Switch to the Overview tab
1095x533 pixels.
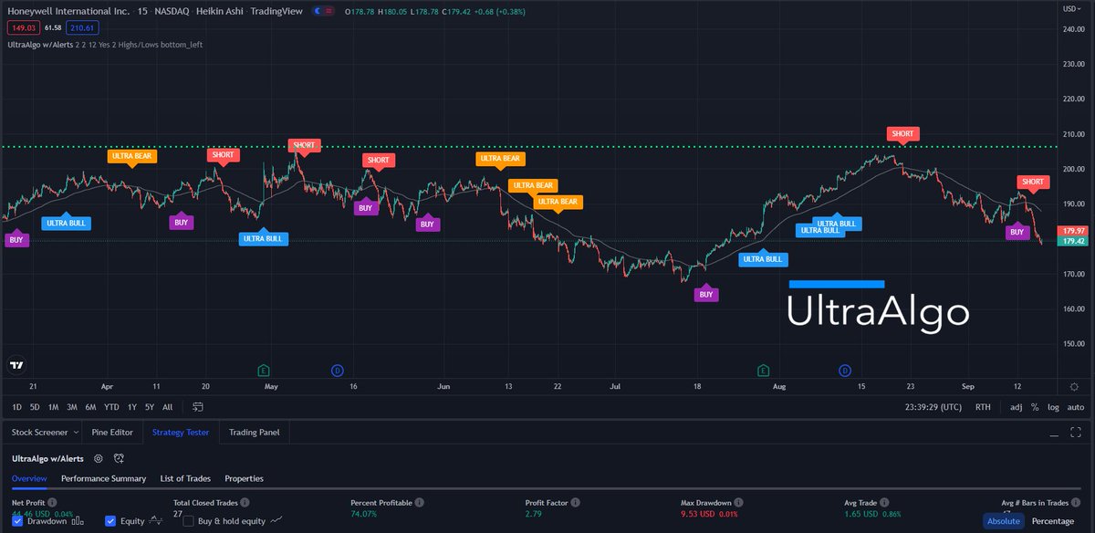[29, 478]
